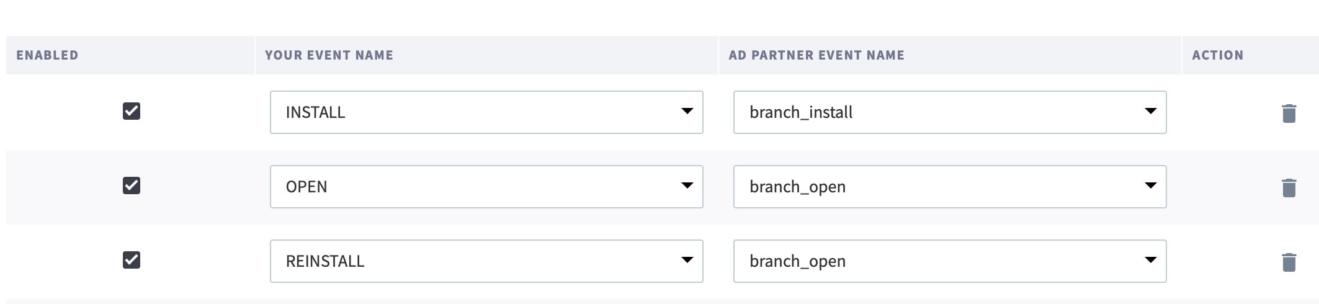1319x304 pixels.
Task: Open the OPEN event name dropdown
Action: [x=486, y=187]
